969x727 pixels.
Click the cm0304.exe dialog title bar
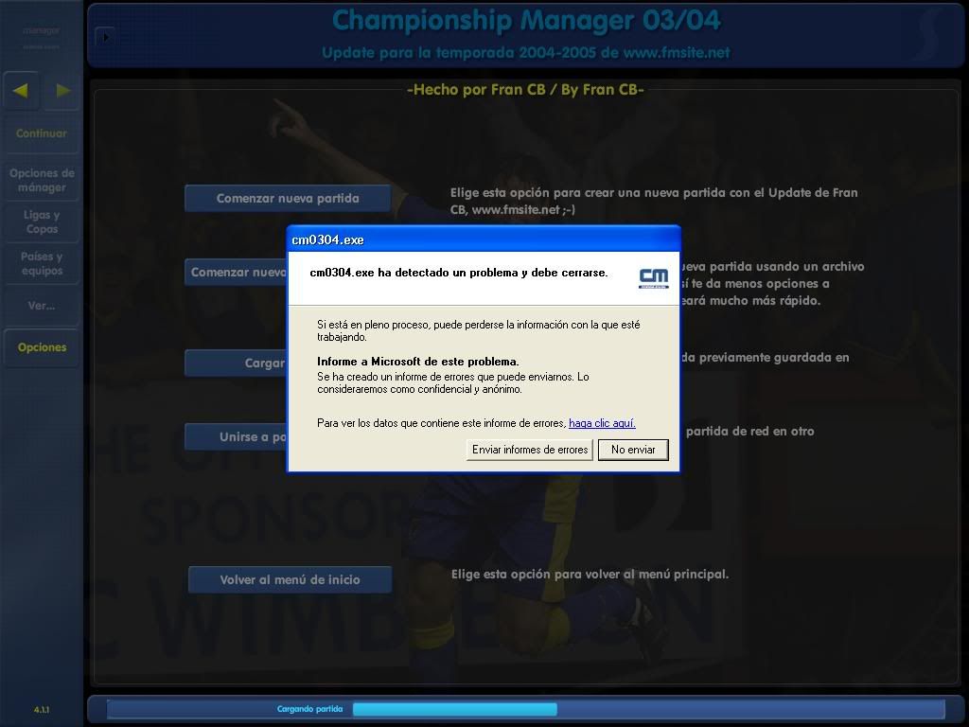point(484,239)
